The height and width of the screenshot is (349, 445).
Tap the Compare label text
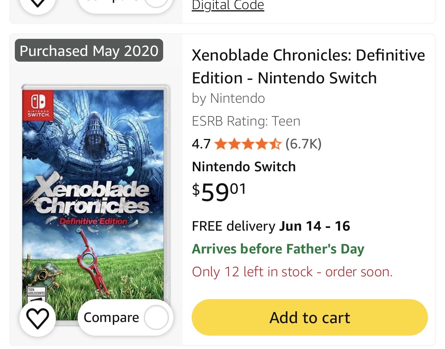111,317
